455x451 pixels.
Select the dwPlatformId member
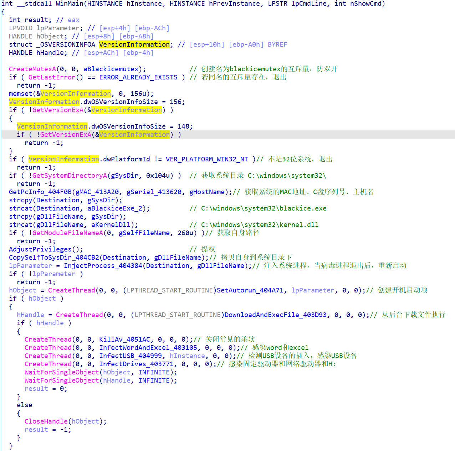tap(127, 159)
